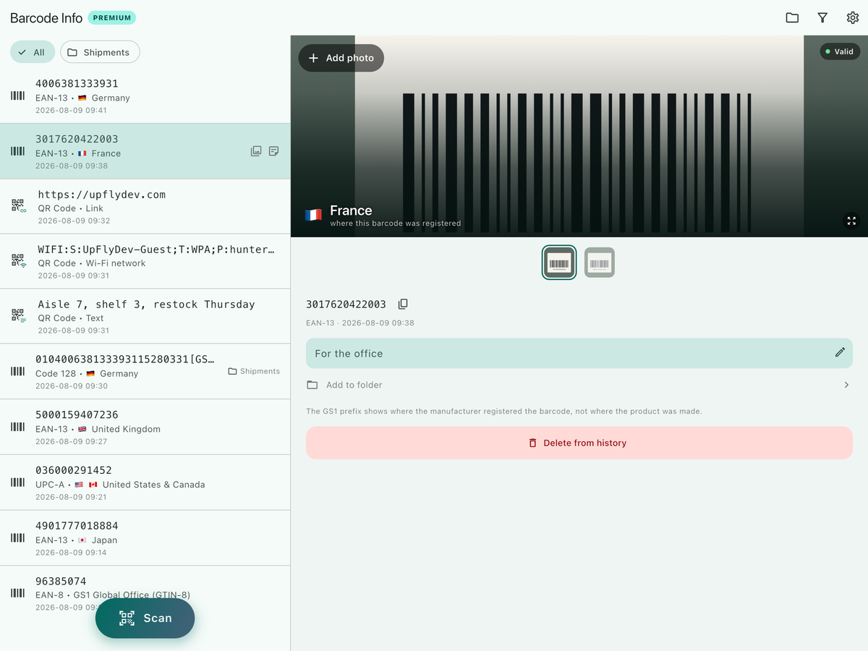Select the second barcode photo thumbnail
Screen dimensions: 868x651
click(600, 263)
